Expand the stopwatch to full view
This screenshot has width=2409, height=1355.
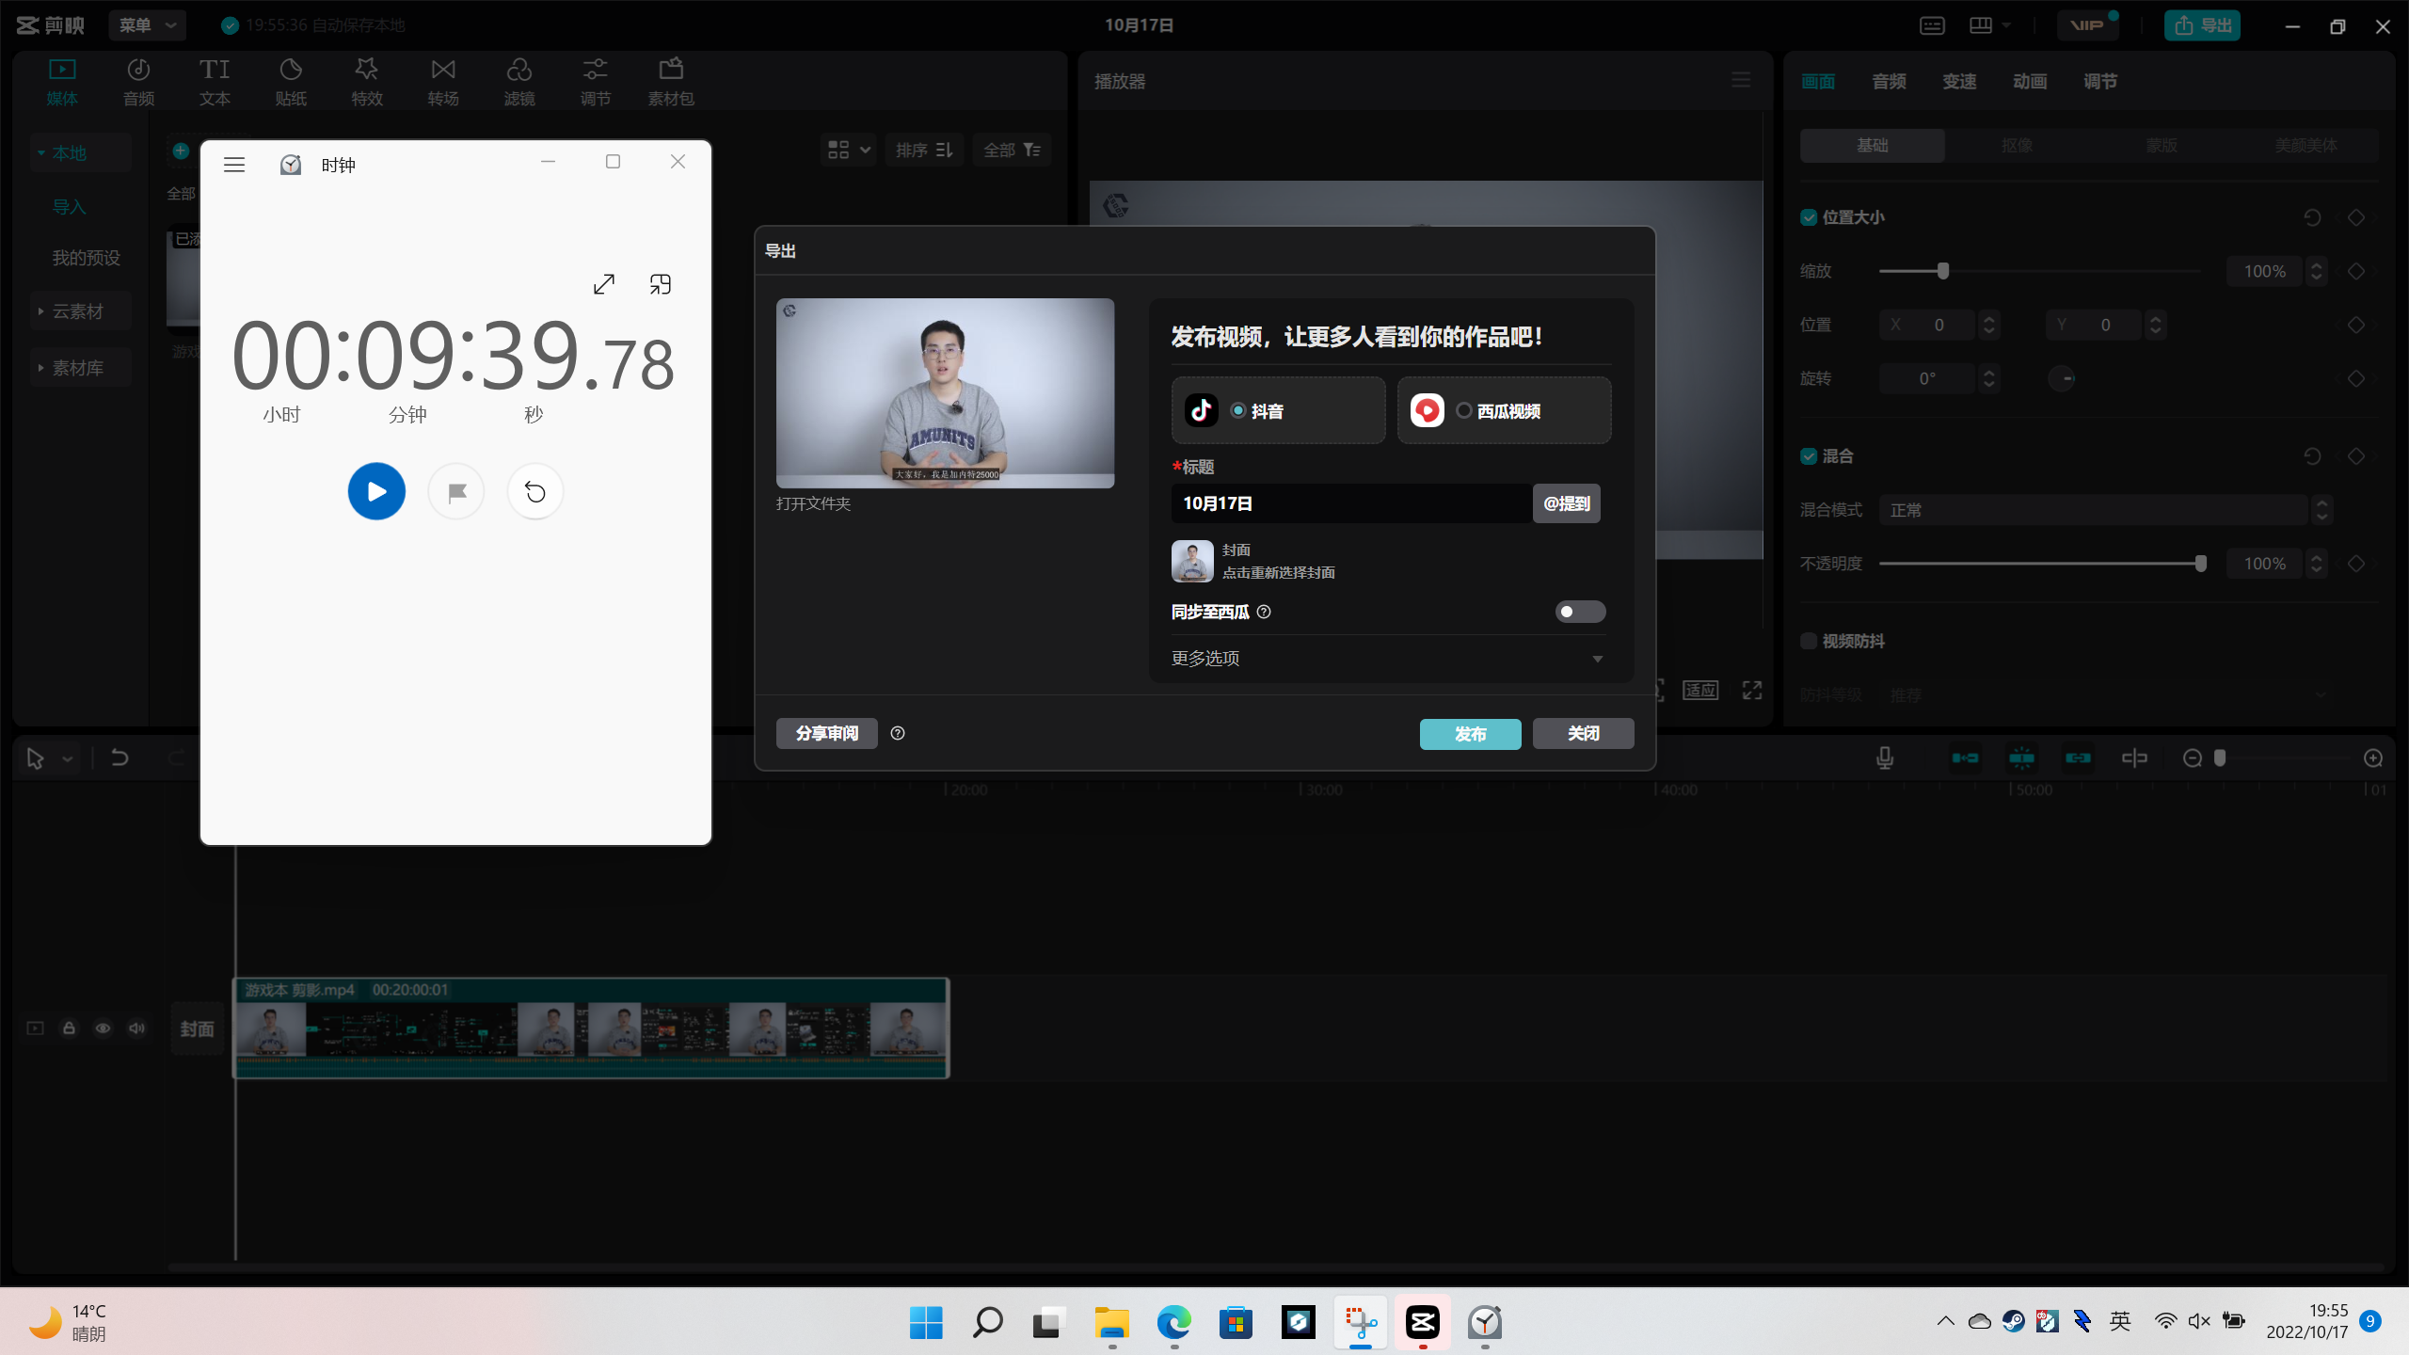coord(604,284)
